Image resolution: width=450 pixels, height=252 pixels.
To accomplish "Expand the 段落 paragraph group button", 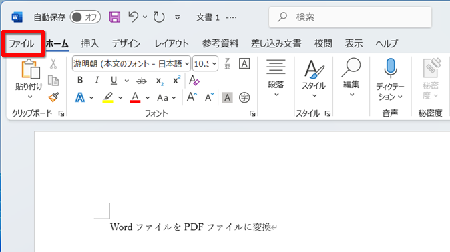I will 276,78.
